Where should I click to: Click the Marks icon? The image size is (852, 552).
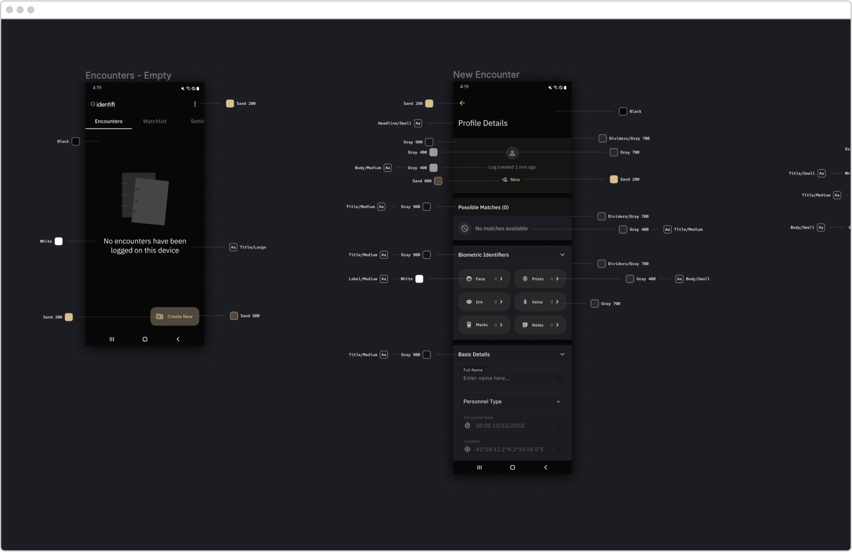469,325
